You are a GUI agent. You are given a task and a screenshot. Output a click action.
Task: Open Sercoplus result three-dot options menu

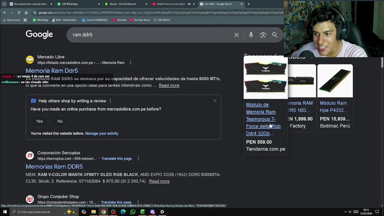click(138, 158)
